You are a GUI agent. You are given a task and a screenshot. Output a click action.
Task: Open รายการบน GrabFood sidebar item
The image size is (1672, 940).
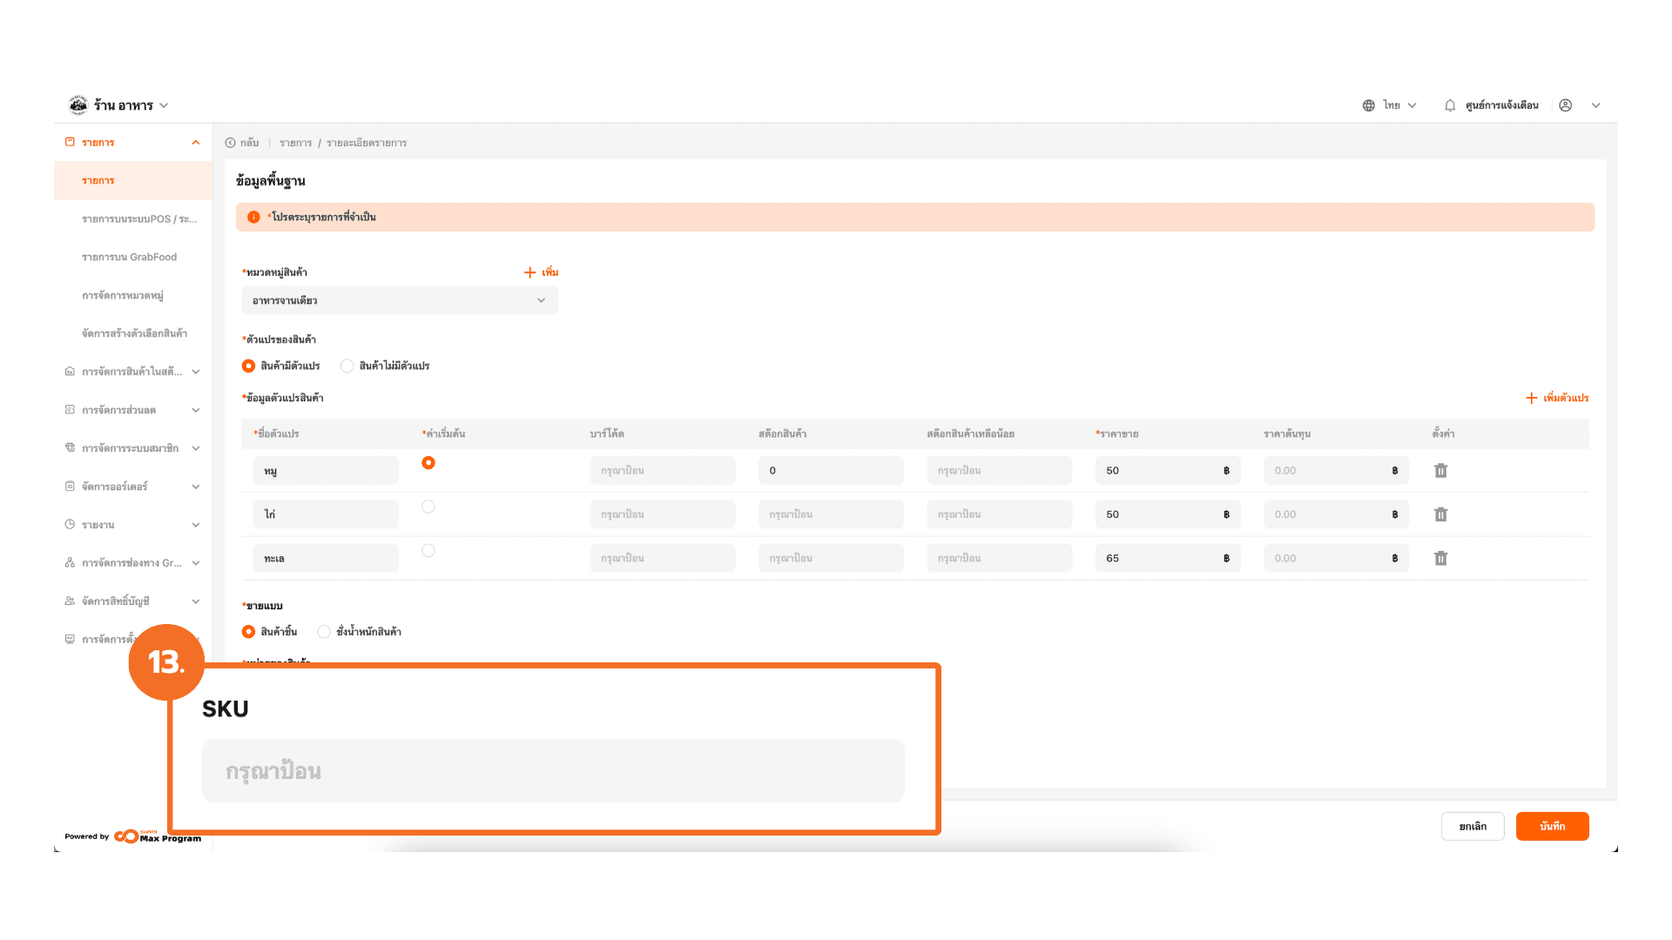(129, 257)
